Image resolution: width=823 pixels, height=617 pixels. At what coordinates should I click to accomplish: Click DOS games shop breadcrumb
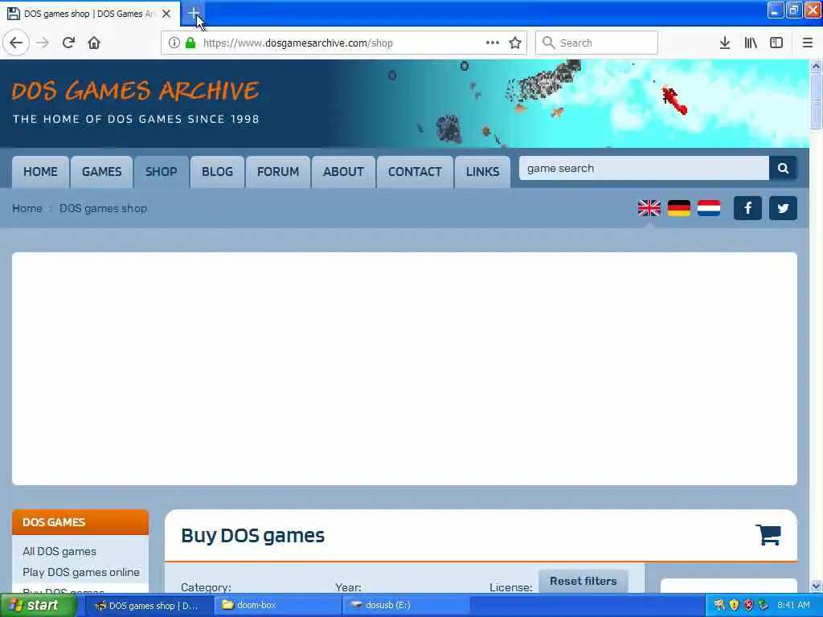(x=103, y=208)
